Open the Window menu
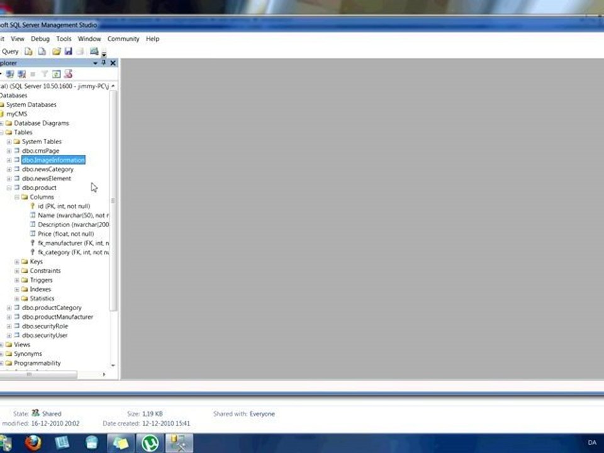 point(89,39)
